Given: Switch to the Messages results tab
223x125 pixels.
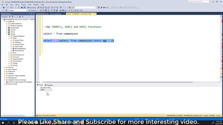Looking at the screenshot, I should tap(49, 85).
